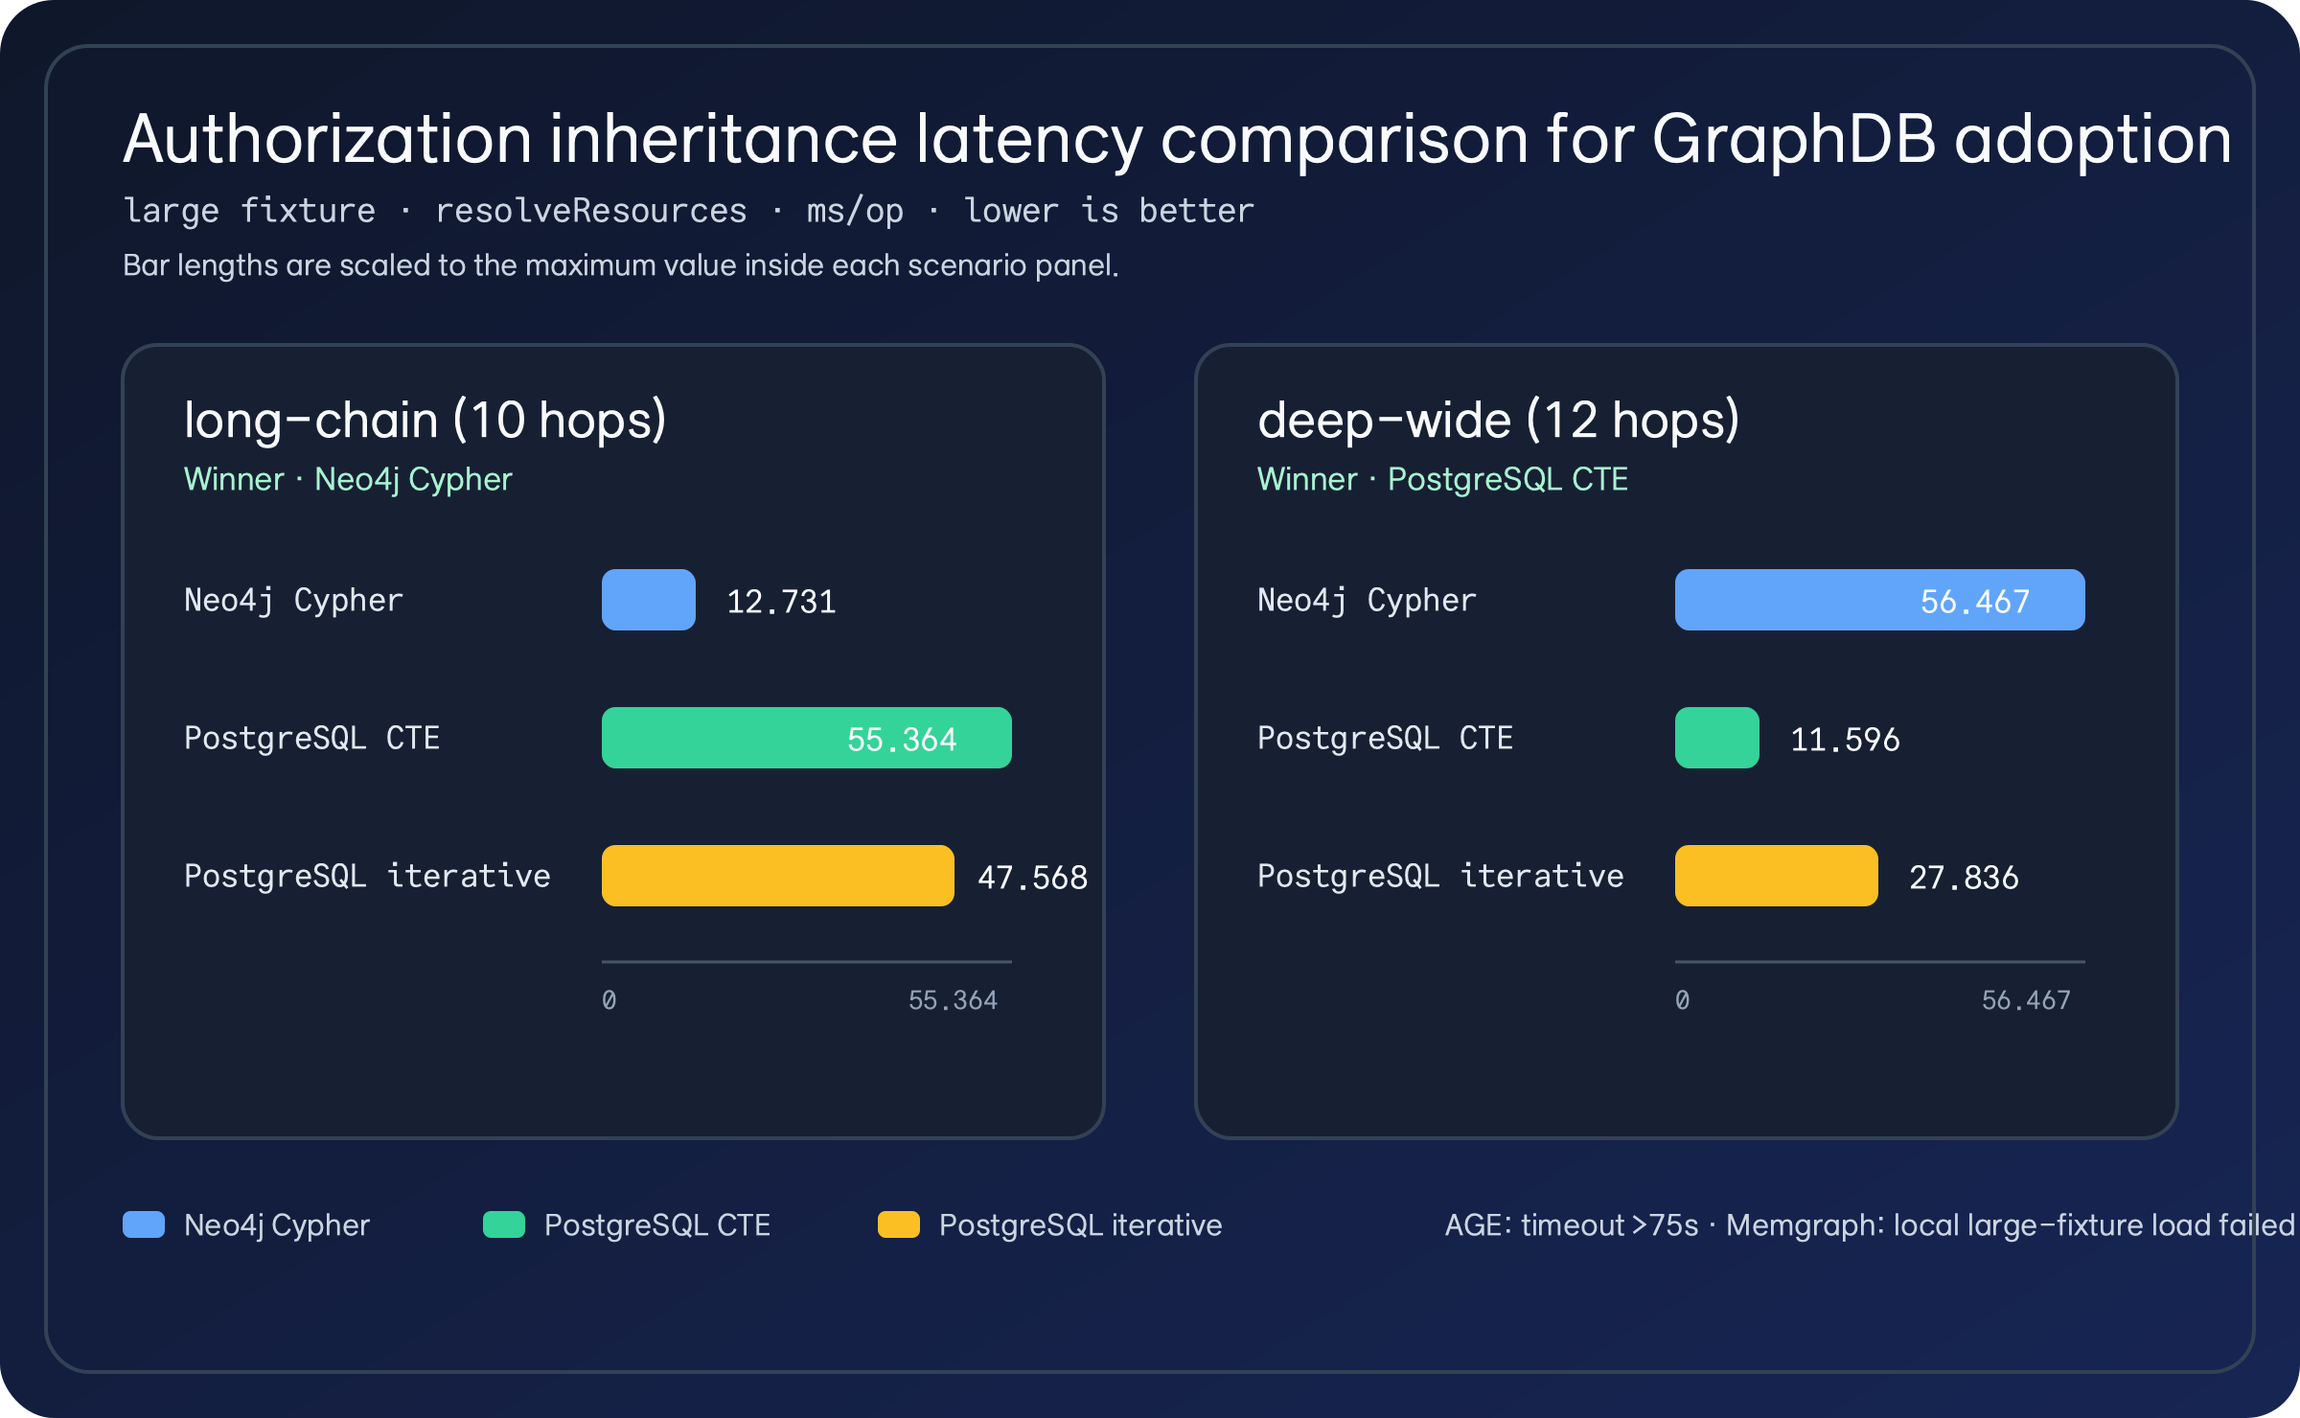Click the yellow PostgreSQL iterative legend swatch
This screenshot has height=1418, width=2300.
[x=899, y=1224]
